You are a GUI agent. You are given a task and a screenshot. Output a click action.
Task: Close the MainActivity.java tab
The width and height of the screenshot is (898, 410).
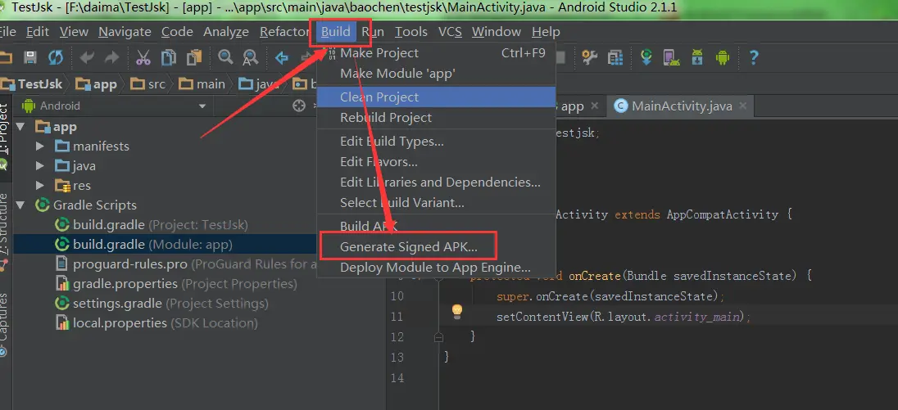tap(743, 106)
